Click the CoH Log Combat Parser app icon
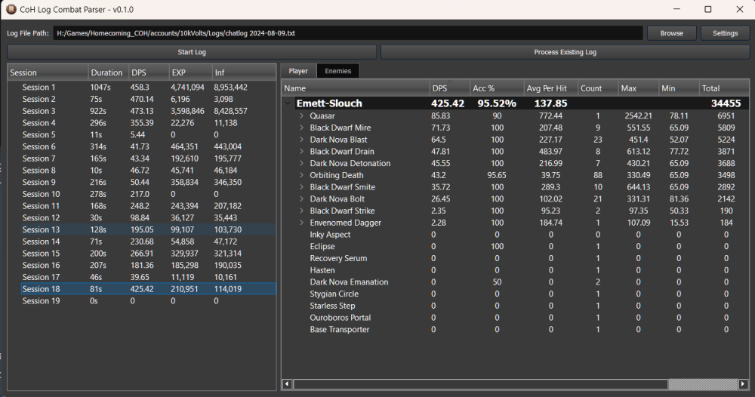This screenshot has width=755, height=397. click(x=11, y=9)
